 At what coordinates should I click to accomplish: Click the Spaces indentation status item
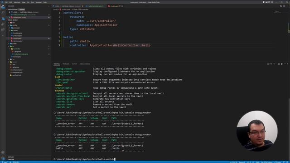[x=242, y=162]
